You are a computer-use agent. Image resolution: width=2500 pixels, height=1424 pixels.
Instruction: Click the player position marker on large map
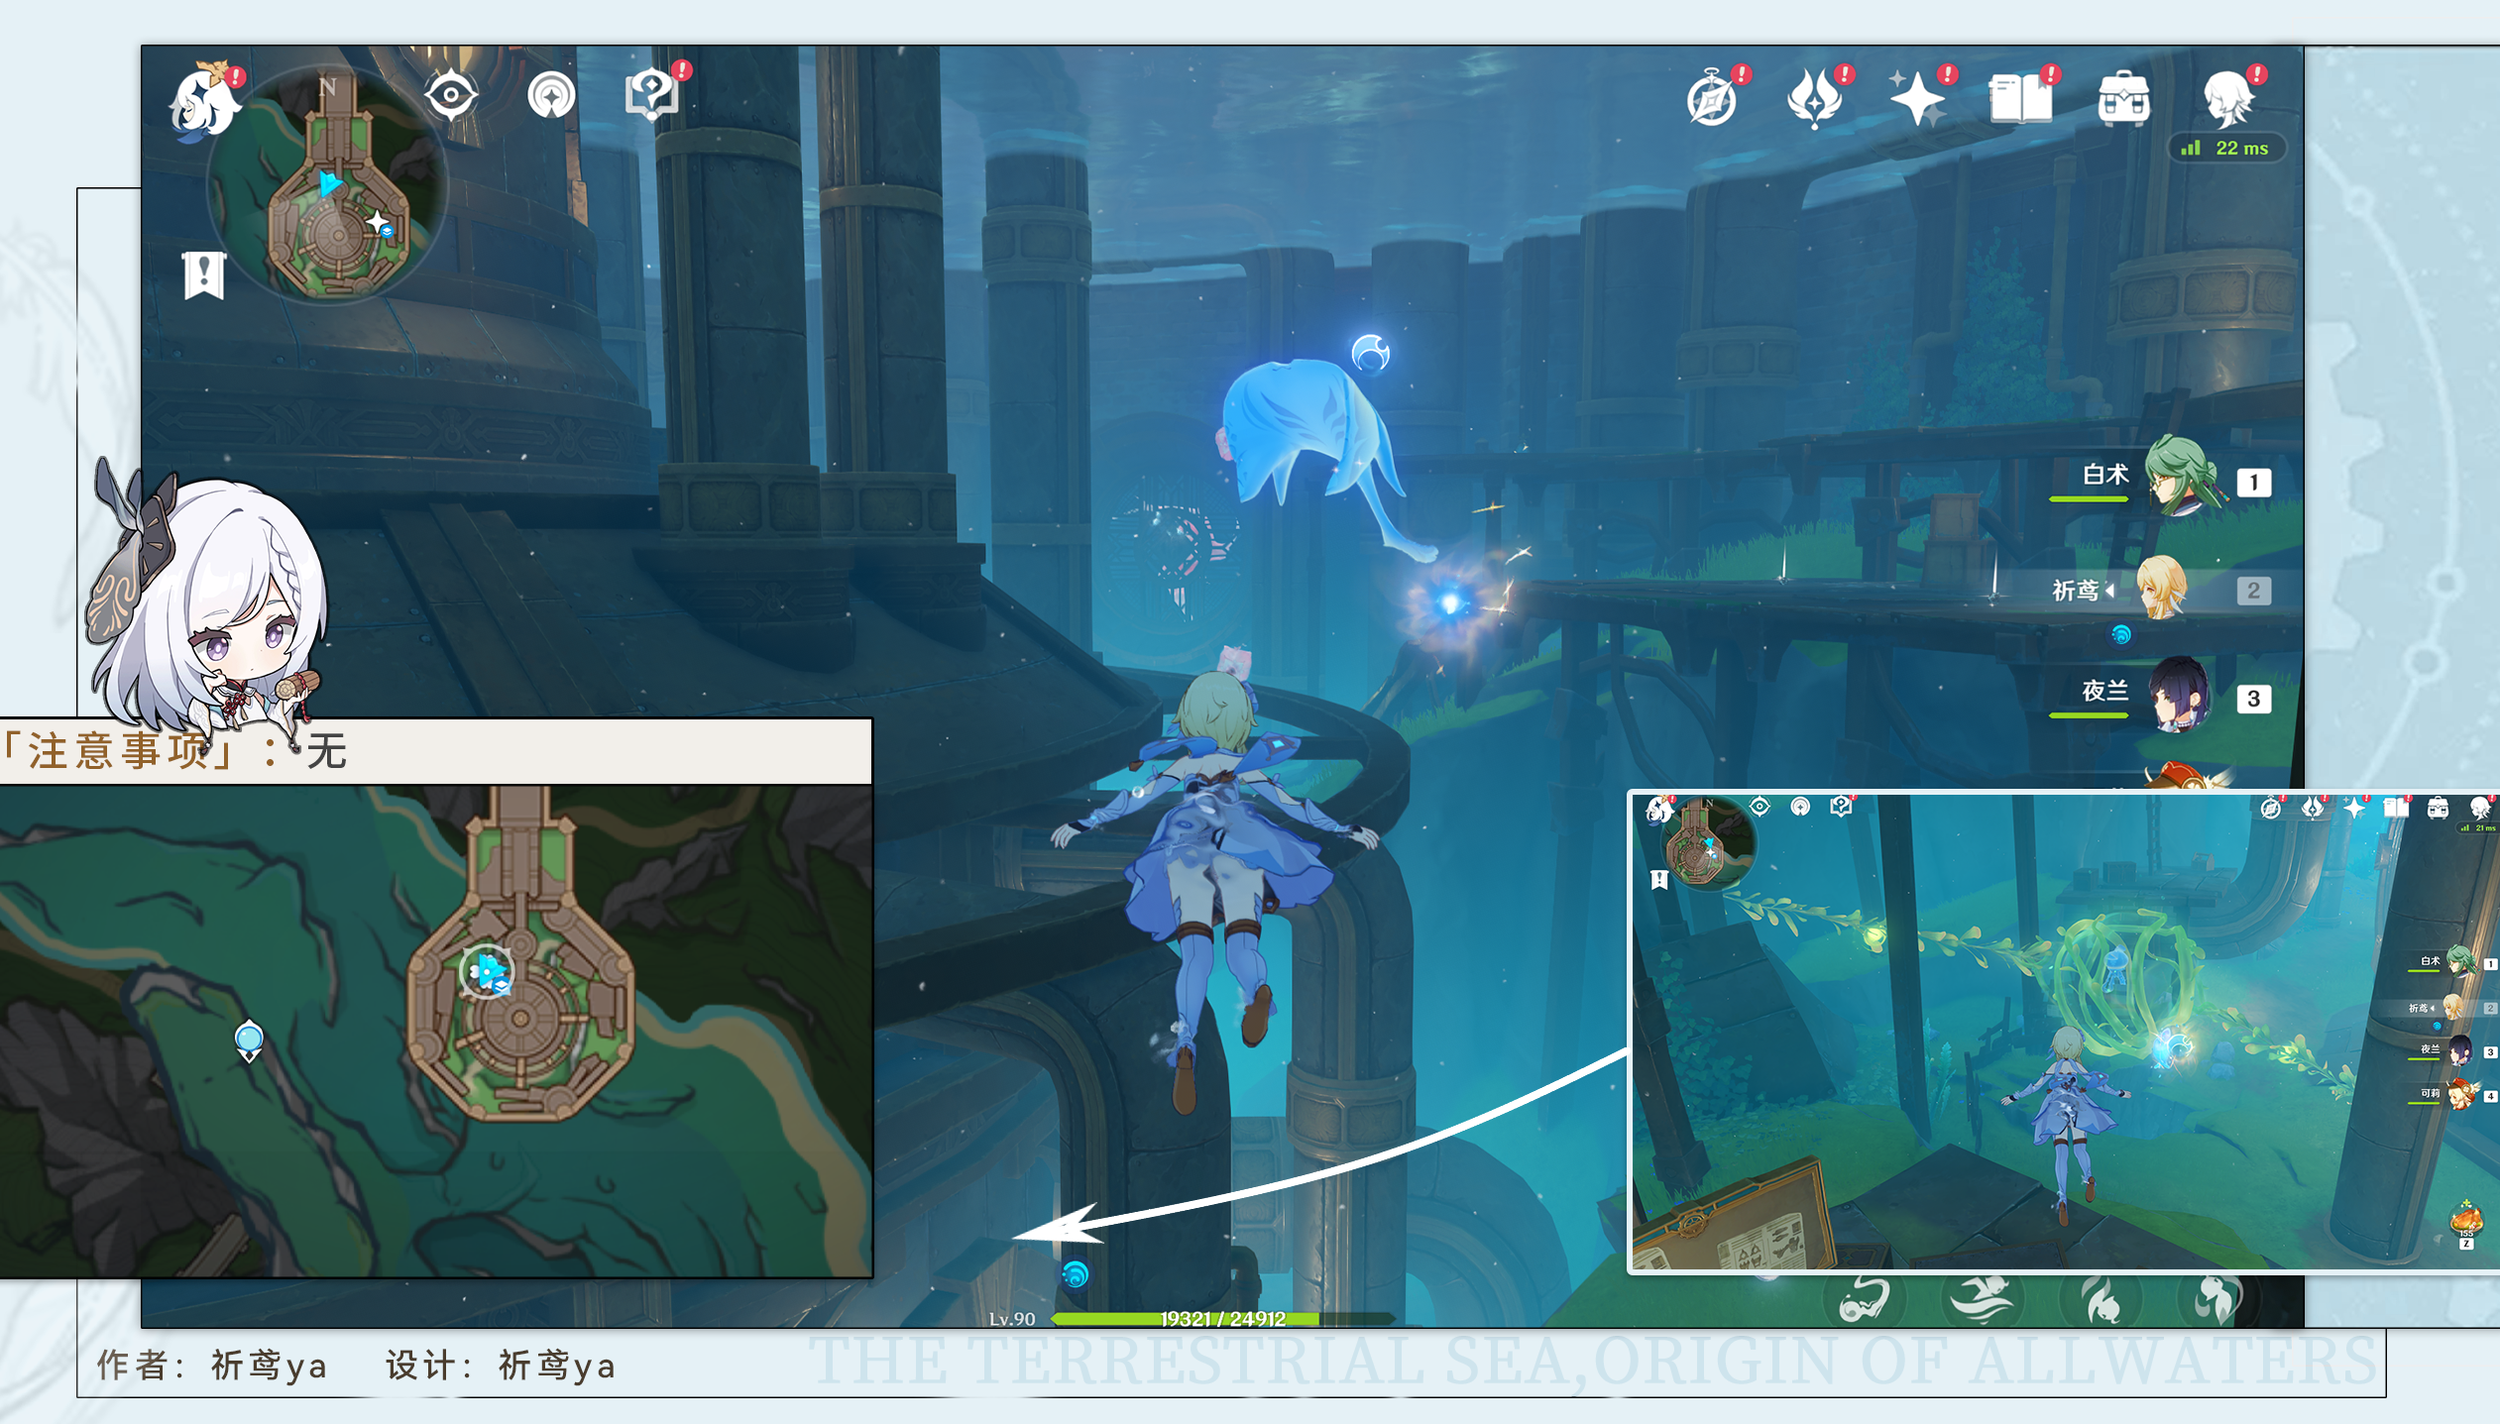pos(487,971)
